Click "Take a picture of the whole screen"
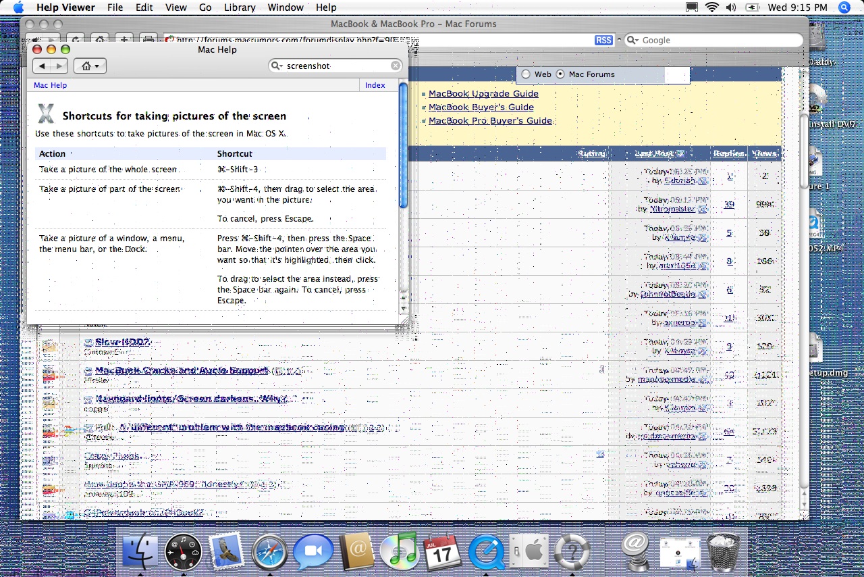This screenshot has height=577, width=864. (x=108, y=170)
